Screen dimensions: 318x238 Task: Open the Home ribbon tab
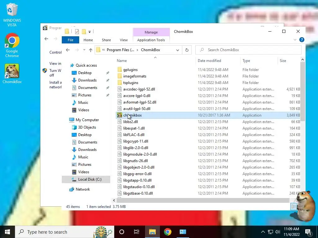tap(88, 40)
